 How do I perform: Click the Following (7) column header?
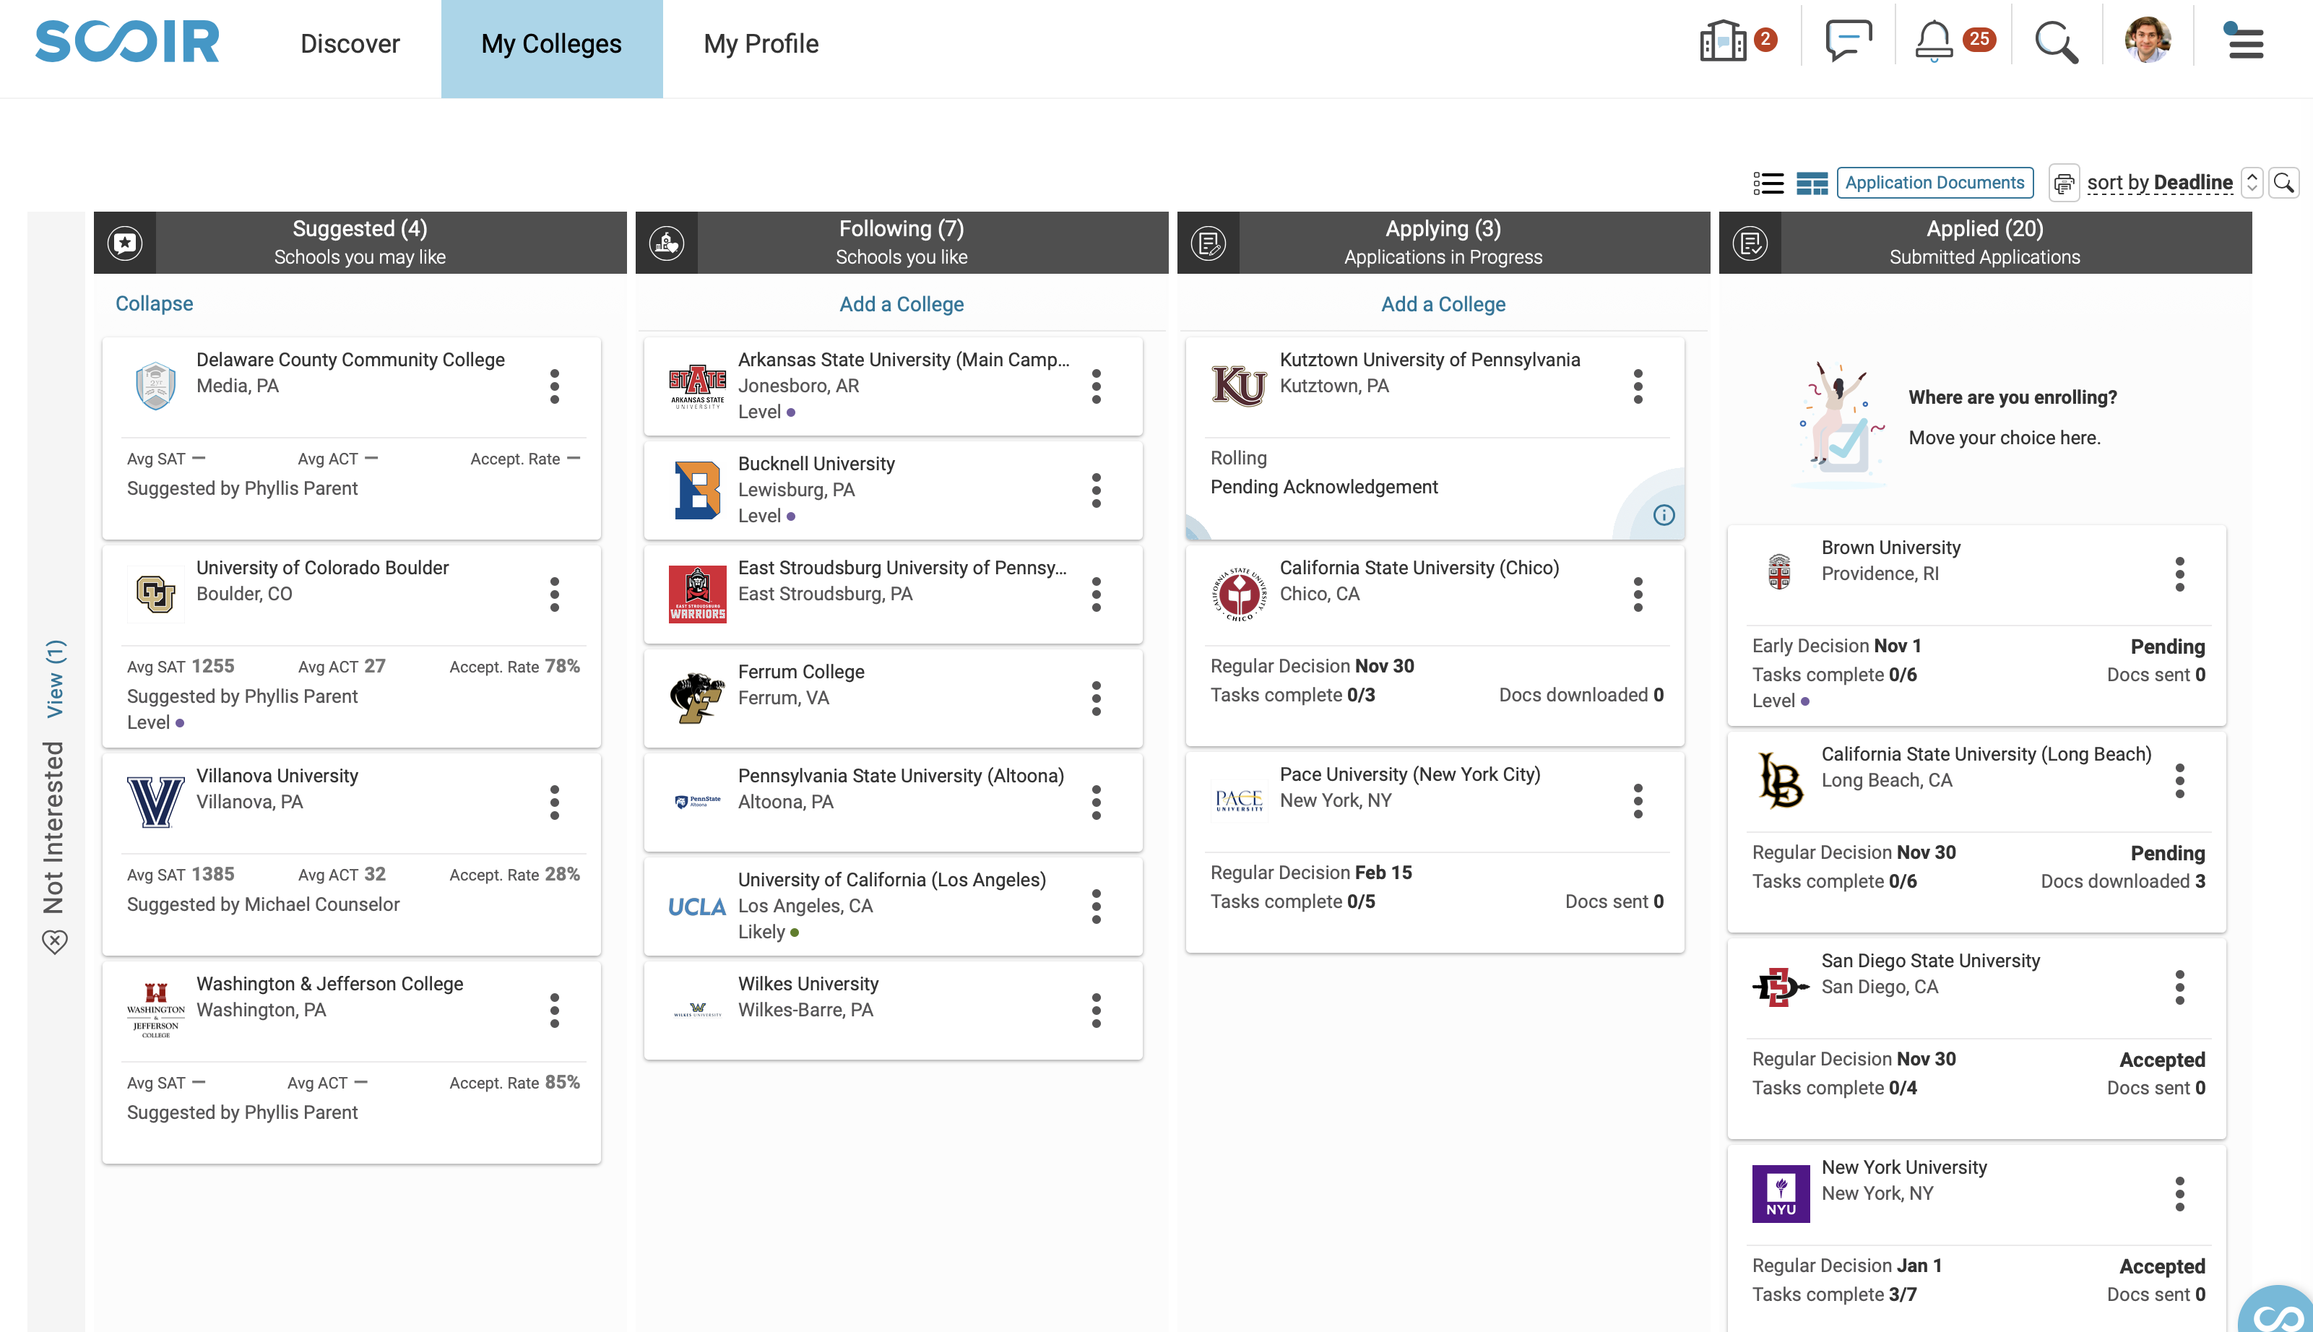click(902, 243)
